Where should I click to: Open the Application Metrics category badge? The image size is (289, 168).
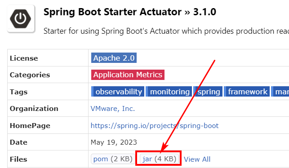[128, 75]
